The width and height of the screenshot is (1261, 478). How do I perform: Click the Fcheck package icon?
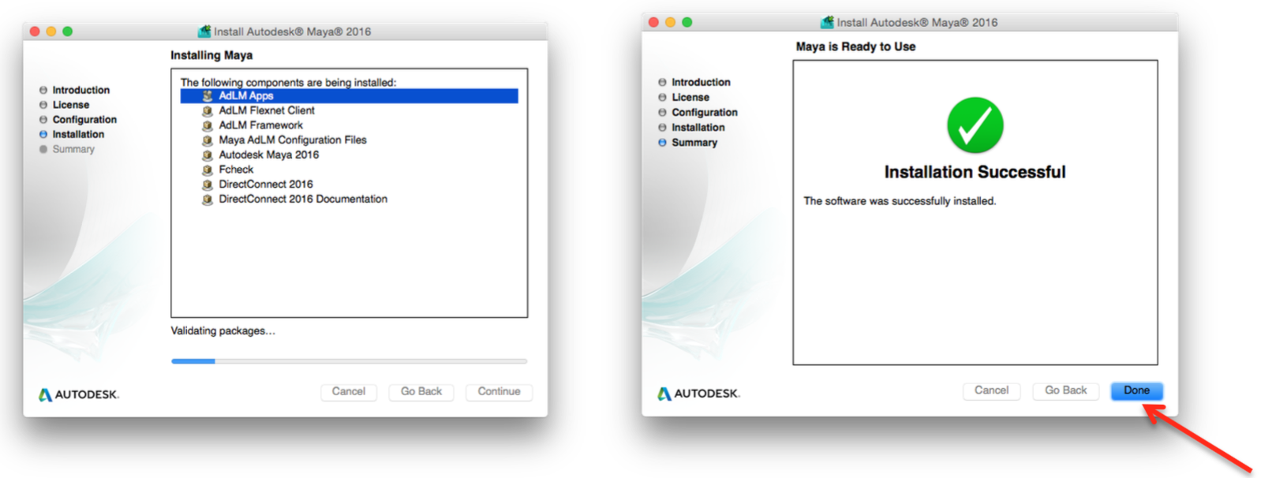[x=208, y=170]
